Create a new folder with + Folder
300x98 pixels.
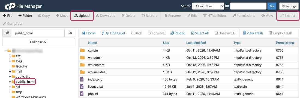(x=25, y=15)
